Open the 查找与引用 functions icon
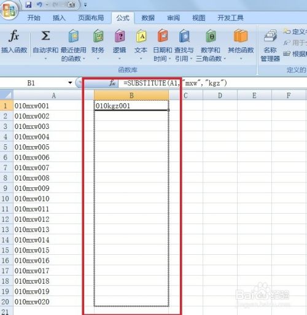This screenshot has width=307, height=315. (x=184, y=36)
